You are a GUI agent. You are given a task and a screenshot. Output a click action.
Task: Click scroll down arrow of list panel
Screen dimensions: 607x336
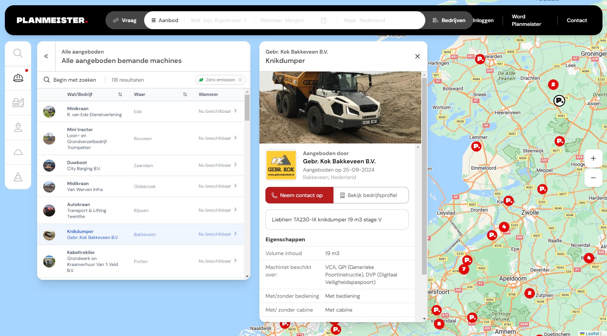[247, 276]
